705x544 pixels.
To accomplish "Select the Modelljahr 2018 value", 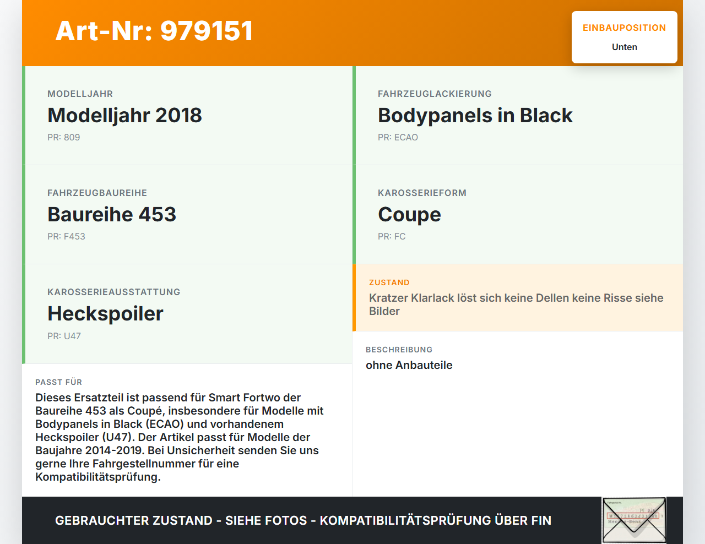I will tap(125, 116).
